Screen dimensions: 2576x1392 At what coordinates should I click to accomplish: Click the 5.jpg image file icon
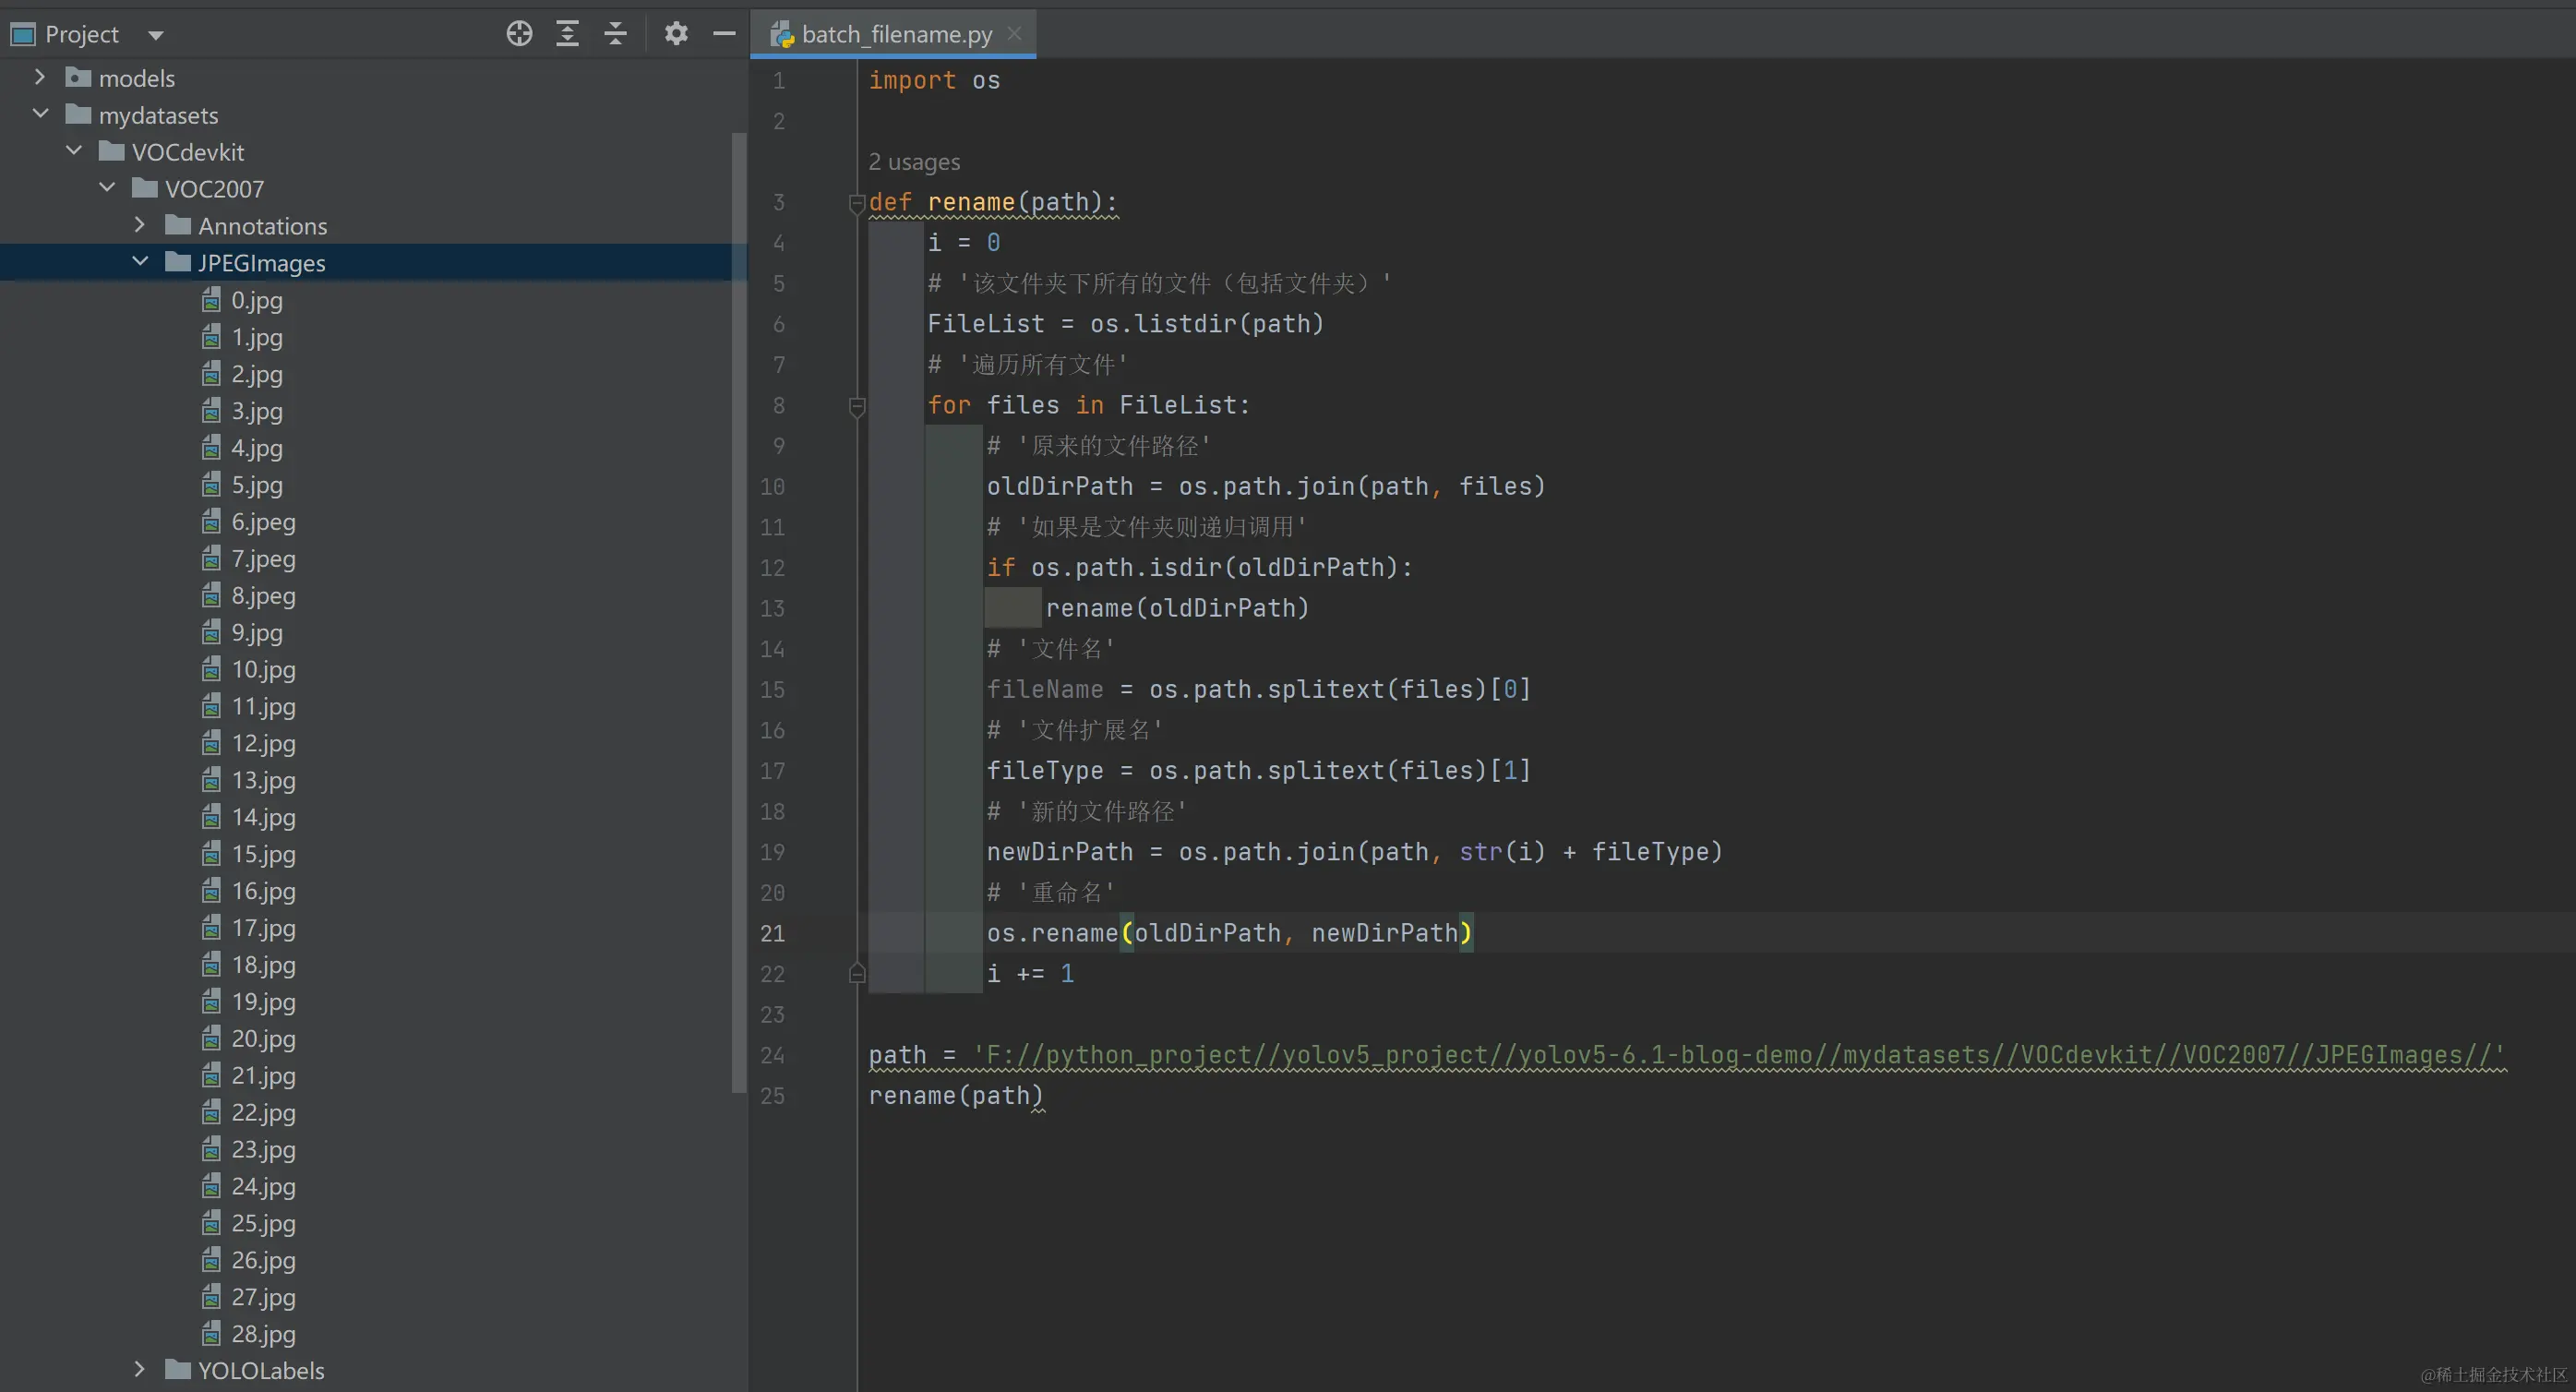211,485
